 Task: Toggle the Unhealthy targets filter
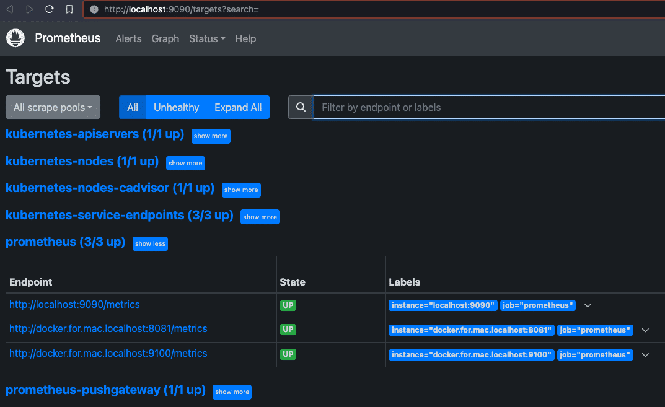[x=176, y=107]
